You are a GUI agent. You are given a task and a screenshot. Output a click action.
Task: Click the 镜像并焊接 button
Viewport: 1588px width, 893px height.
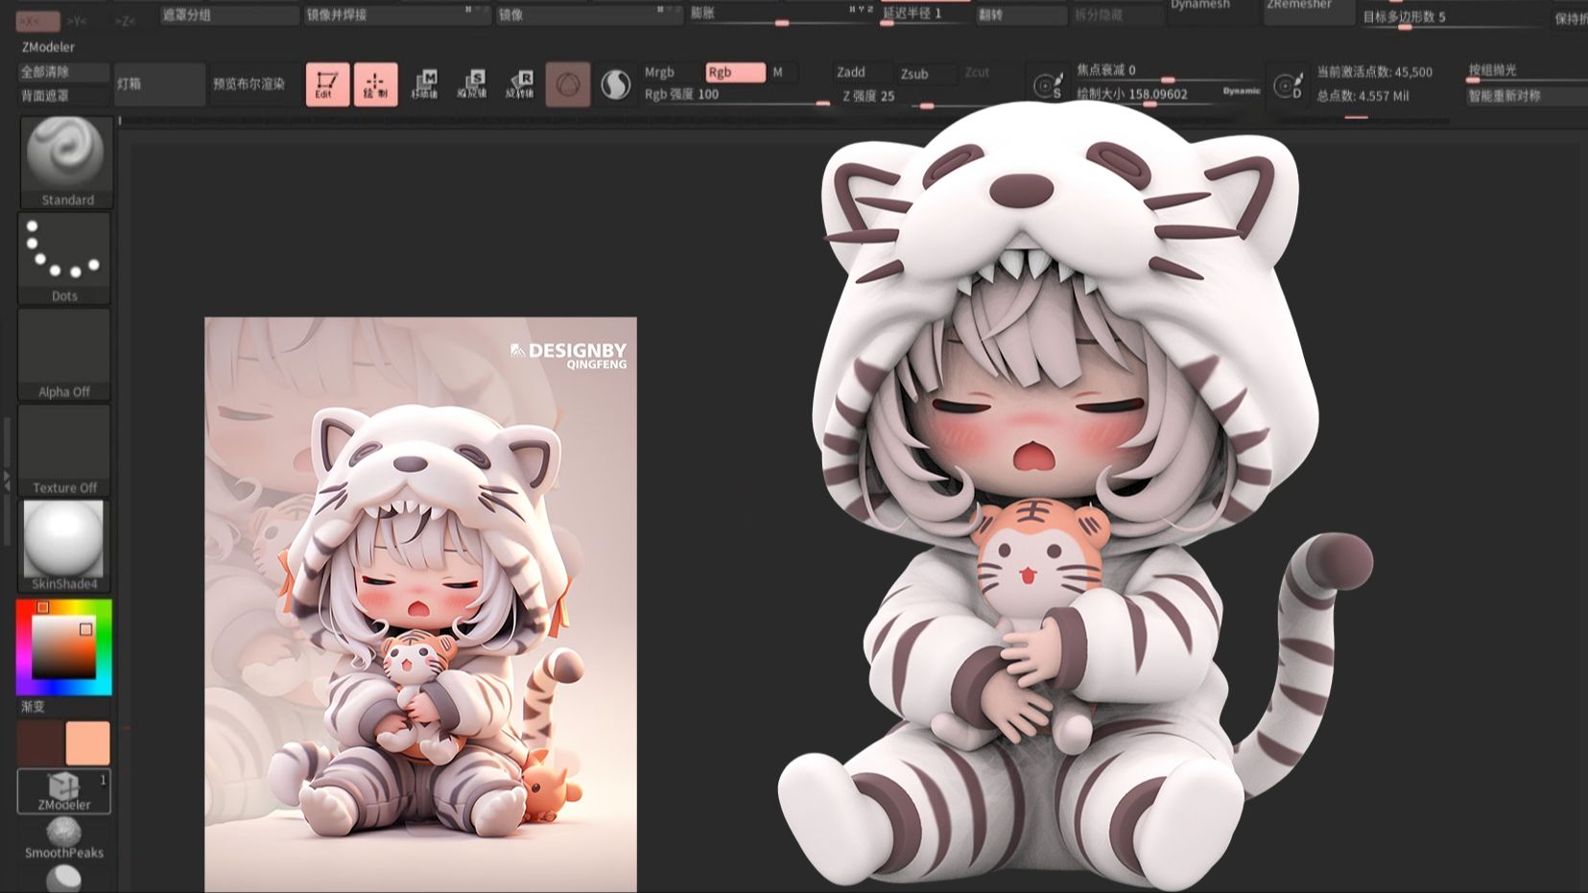click(x=396, y=14)
